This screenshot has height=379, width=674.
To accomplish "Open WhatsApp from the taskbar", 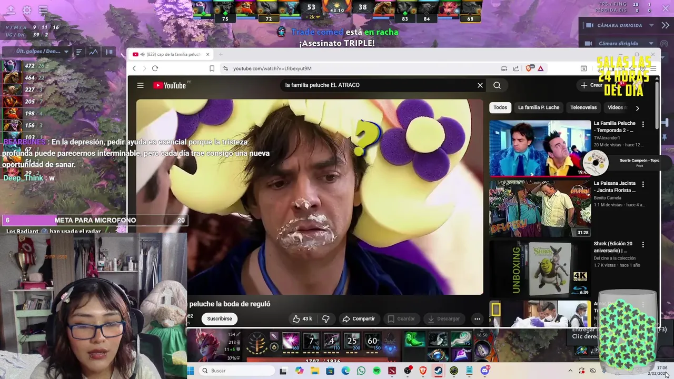I will click(361, 371).
